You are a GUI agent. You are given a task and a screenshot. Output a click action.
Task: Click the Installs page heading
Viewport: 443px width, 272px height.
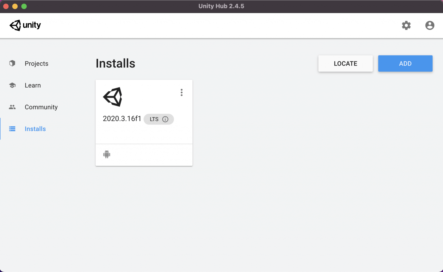click(x=115, y=63)
